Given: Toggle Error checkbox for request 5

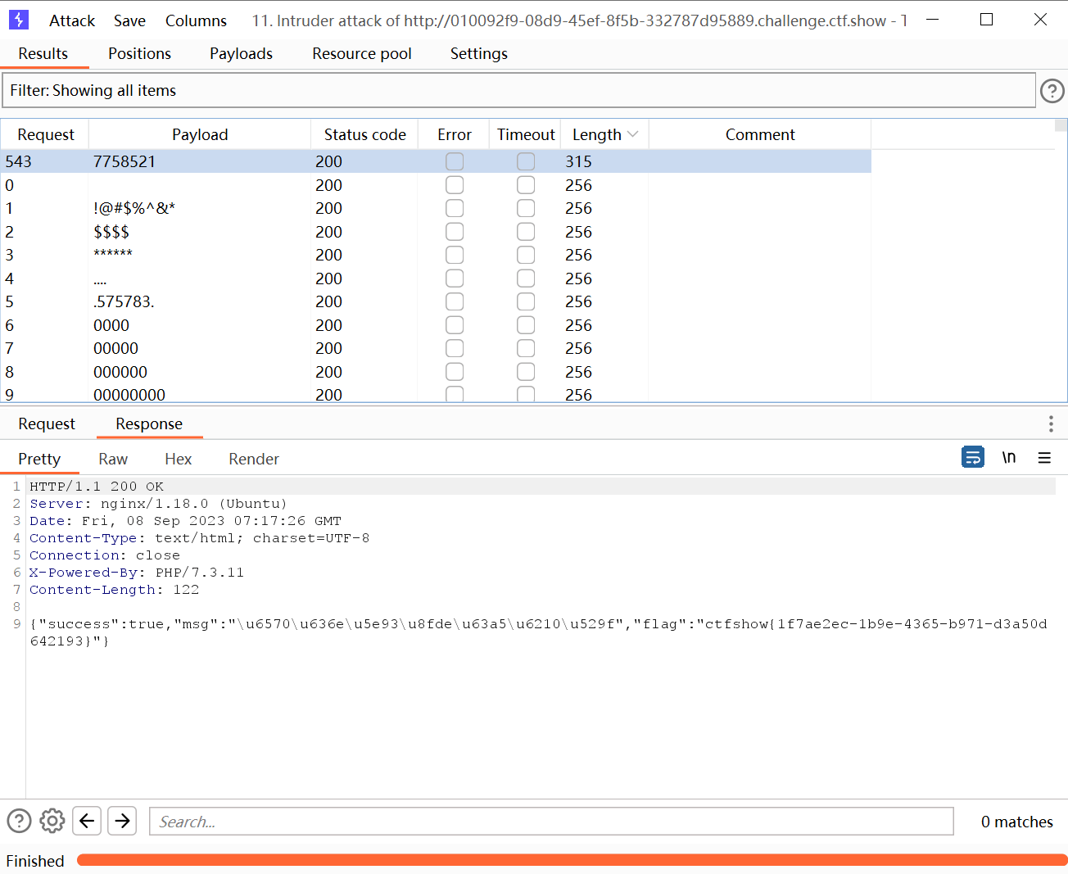Looking at the screenshot, I should coord(455,301).
